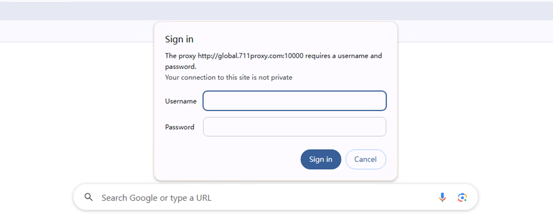Click "Your connection to this site is not private"
This screenshot has height=223, width=553.
click(x=229, y=78)
